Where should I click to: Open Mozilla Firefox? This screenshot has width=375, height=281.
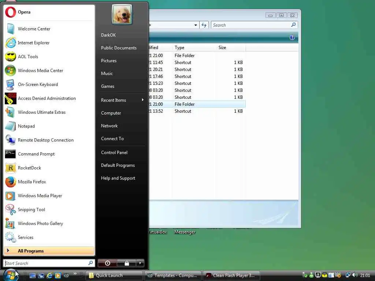(49, 181)
